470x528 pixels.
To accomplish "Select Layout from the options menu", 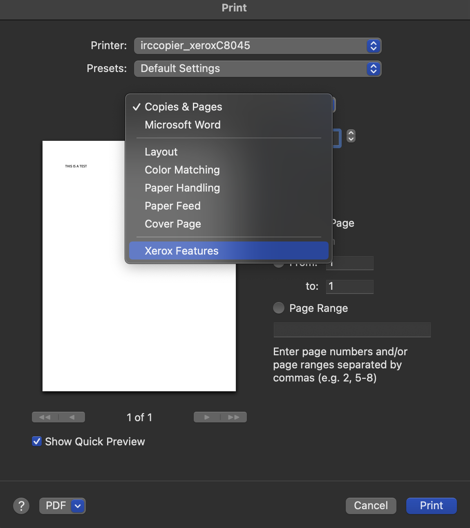I will pos(161,152).
